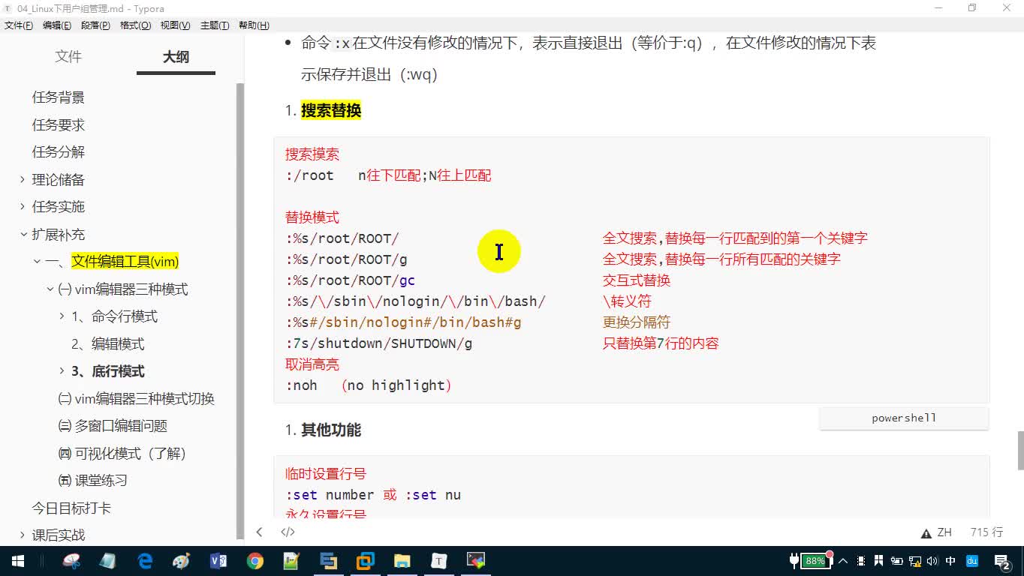Open the green notes taskbar app
Image resolution: width=1024 pixels, height=576 pixels.
point(292,561)
